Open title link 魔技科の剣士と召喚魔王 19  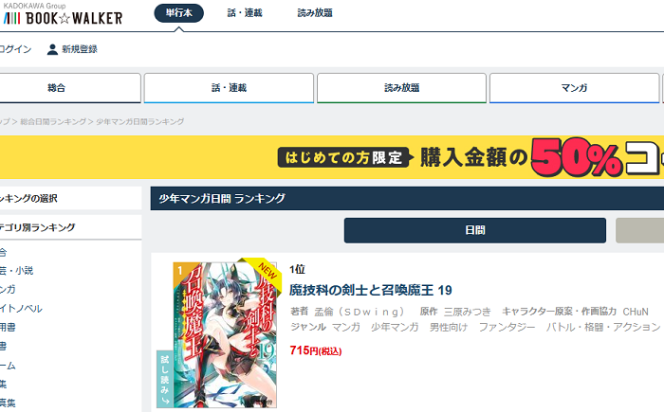[x=371, y=290]
